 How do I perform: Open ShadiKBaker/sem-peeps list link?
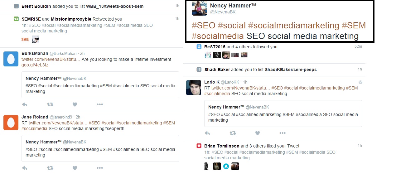(291, 70)
